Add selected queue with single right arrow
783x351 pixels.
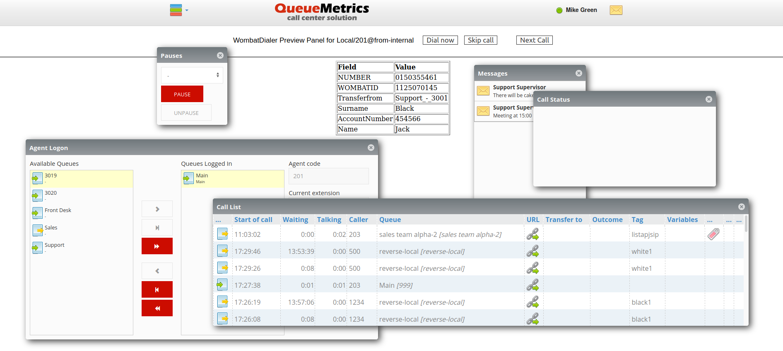[x=157, y=209]
